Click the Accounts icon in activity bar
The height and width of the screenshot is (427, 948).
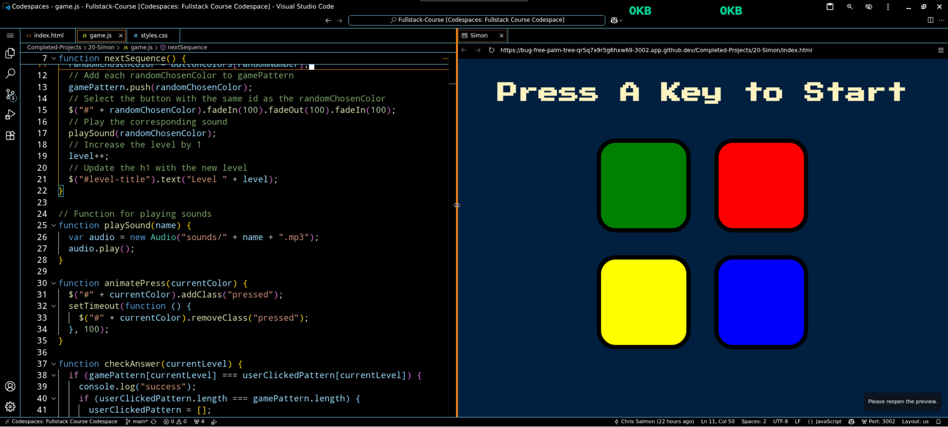click(10, 386)
